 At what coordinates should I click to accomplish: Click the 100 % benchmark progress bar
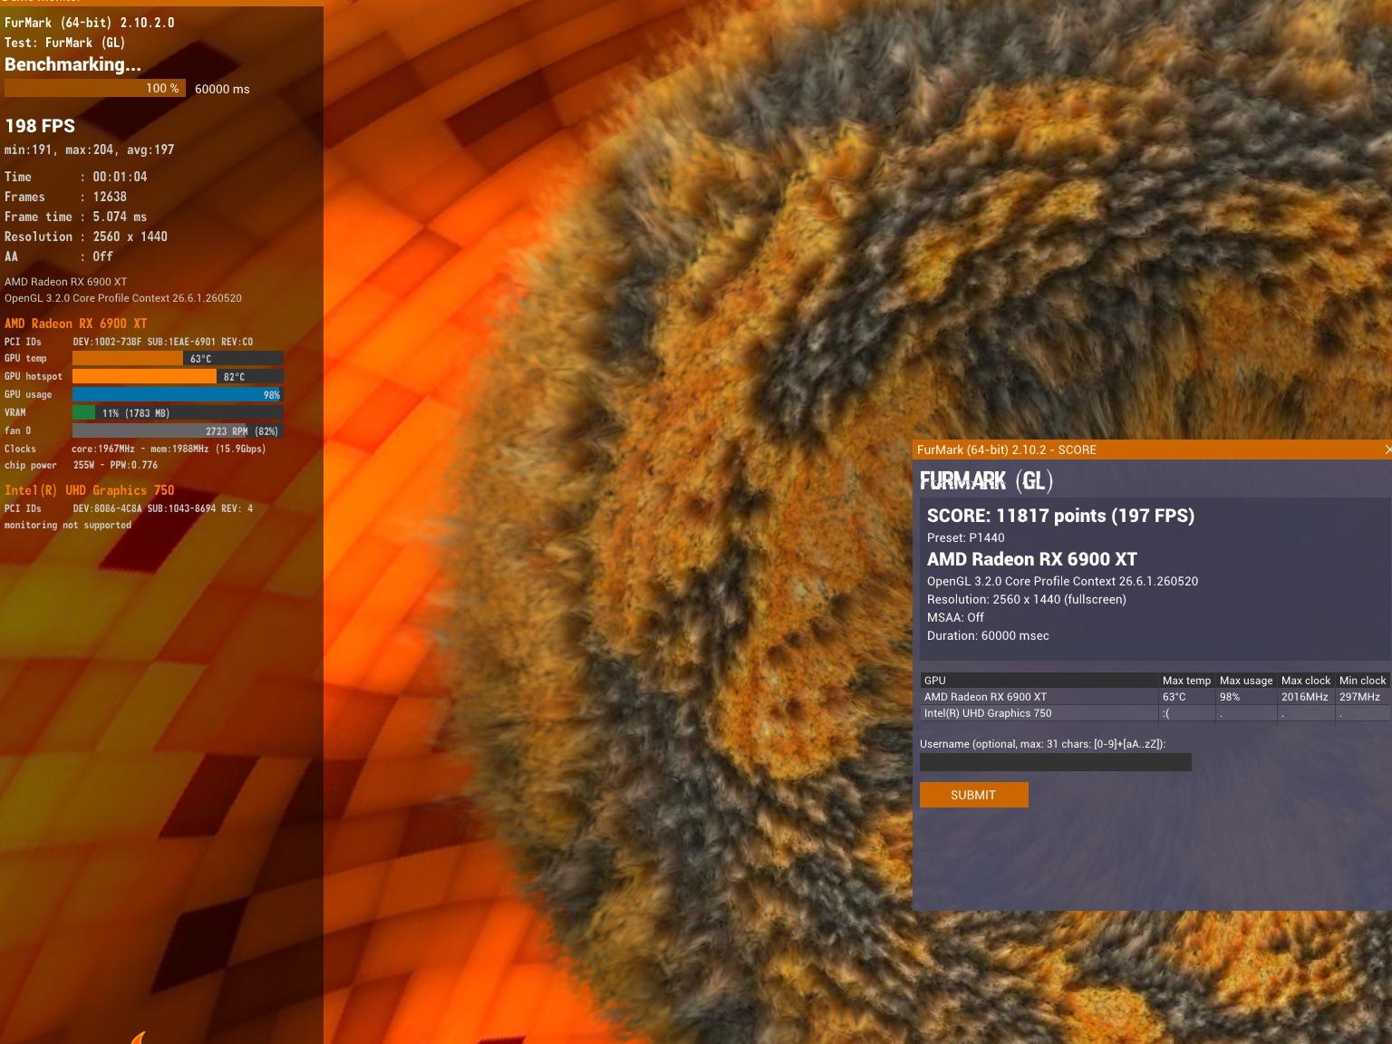point(95,88)
